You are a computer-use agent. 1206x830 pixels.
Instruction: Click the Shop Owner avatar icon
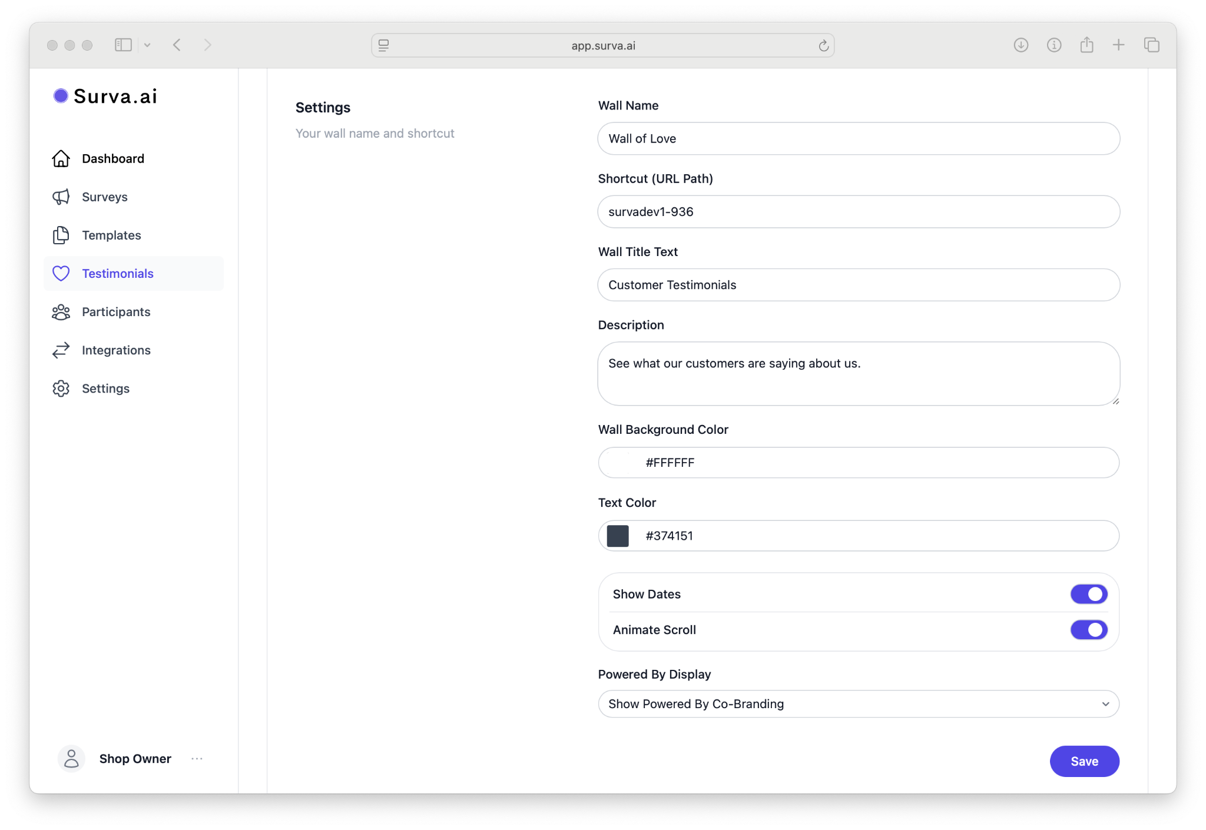click(x=71, y=758)
